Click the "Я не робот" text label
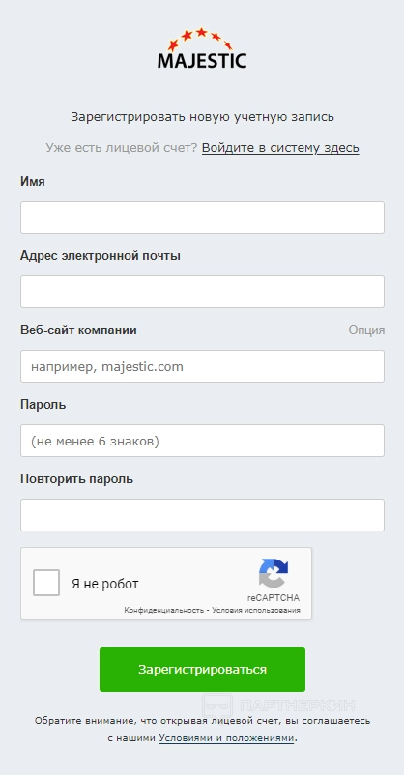Viewport: 404px width, 775px height. tap(104, 584)
